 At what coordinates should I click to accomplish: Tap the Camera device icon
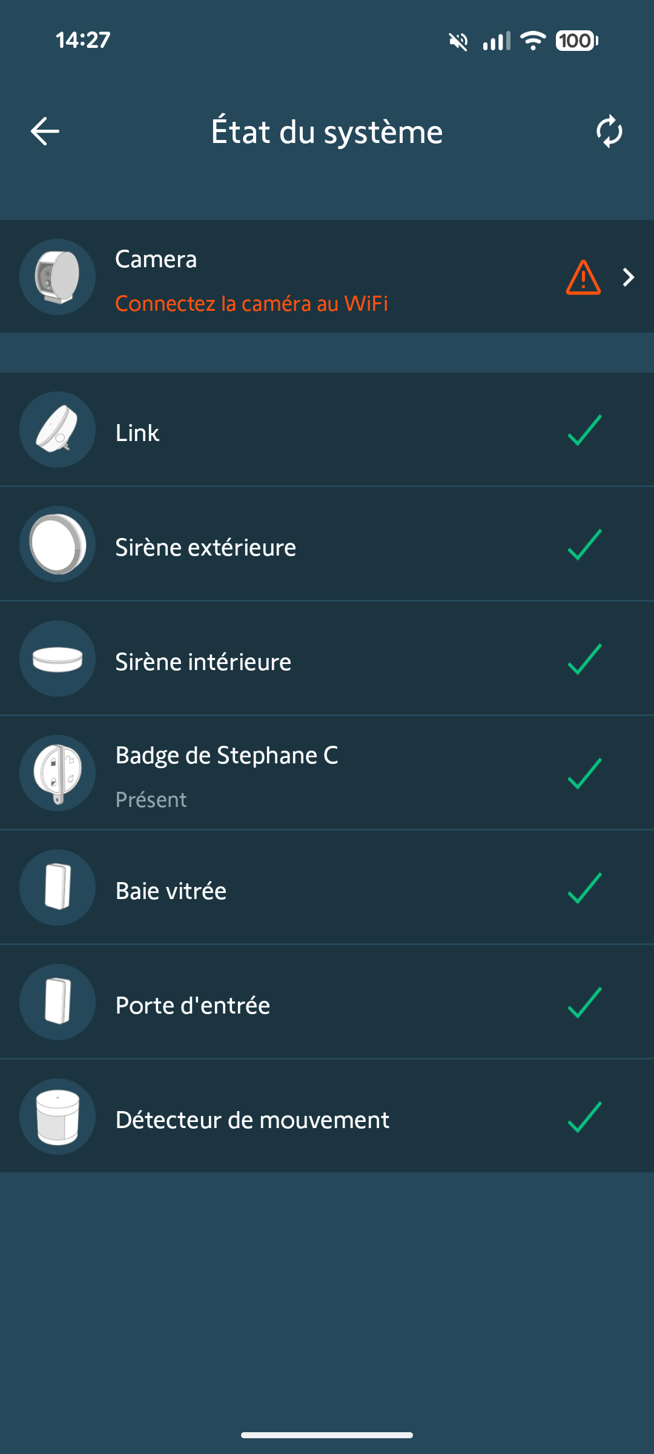coord(58,277)
